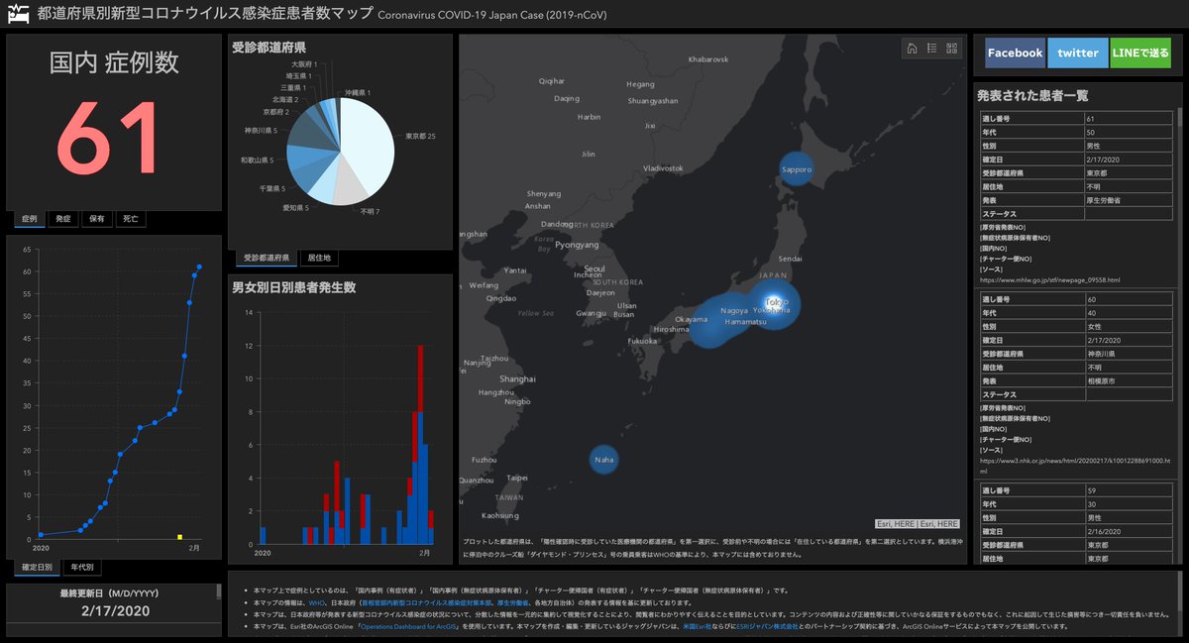Select the 居住地 pie chart tab
Viewport: 1189px width, 643px height.
coord(319,258)
